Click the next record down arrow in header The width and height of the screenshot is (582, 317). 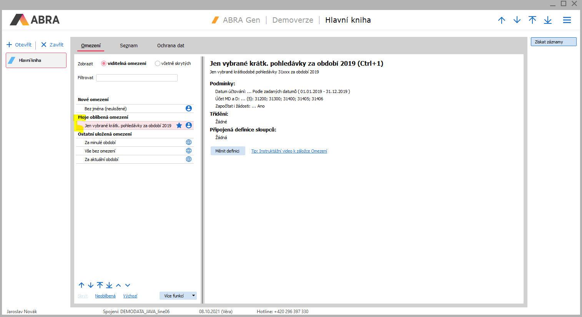[517, 20]
